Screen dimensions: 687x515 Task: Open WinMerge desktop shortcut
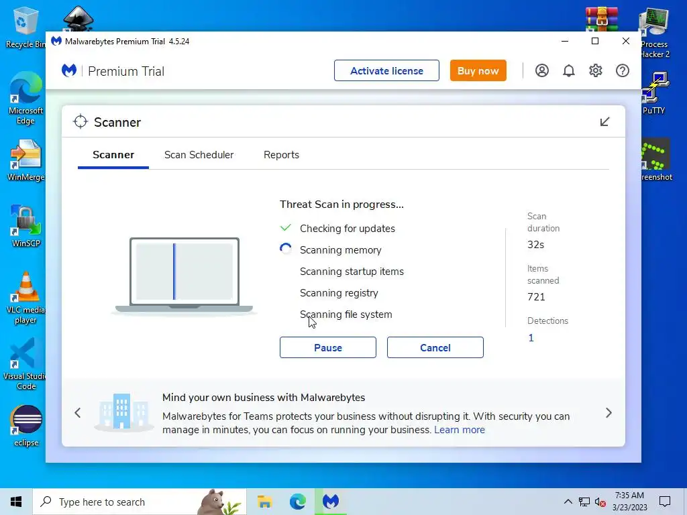(x=25, y=161)
